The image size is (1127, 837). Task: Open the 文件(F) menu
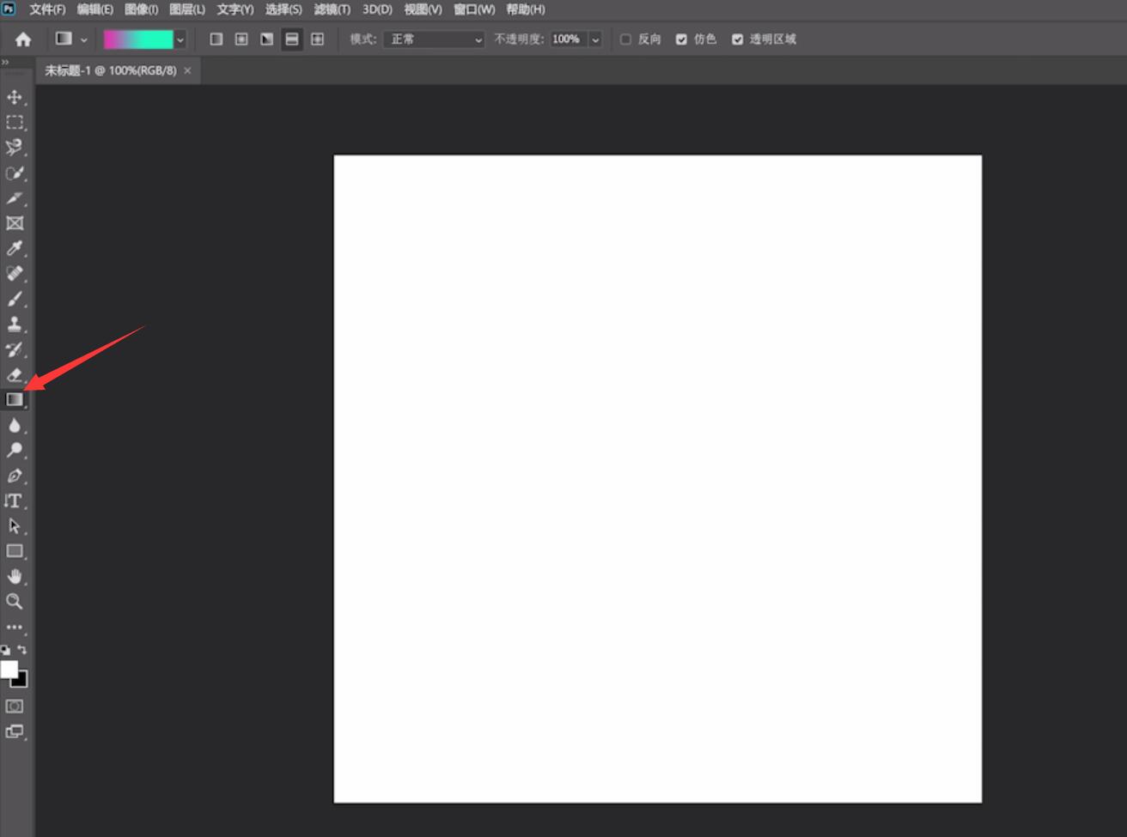[x=47, y=9]
